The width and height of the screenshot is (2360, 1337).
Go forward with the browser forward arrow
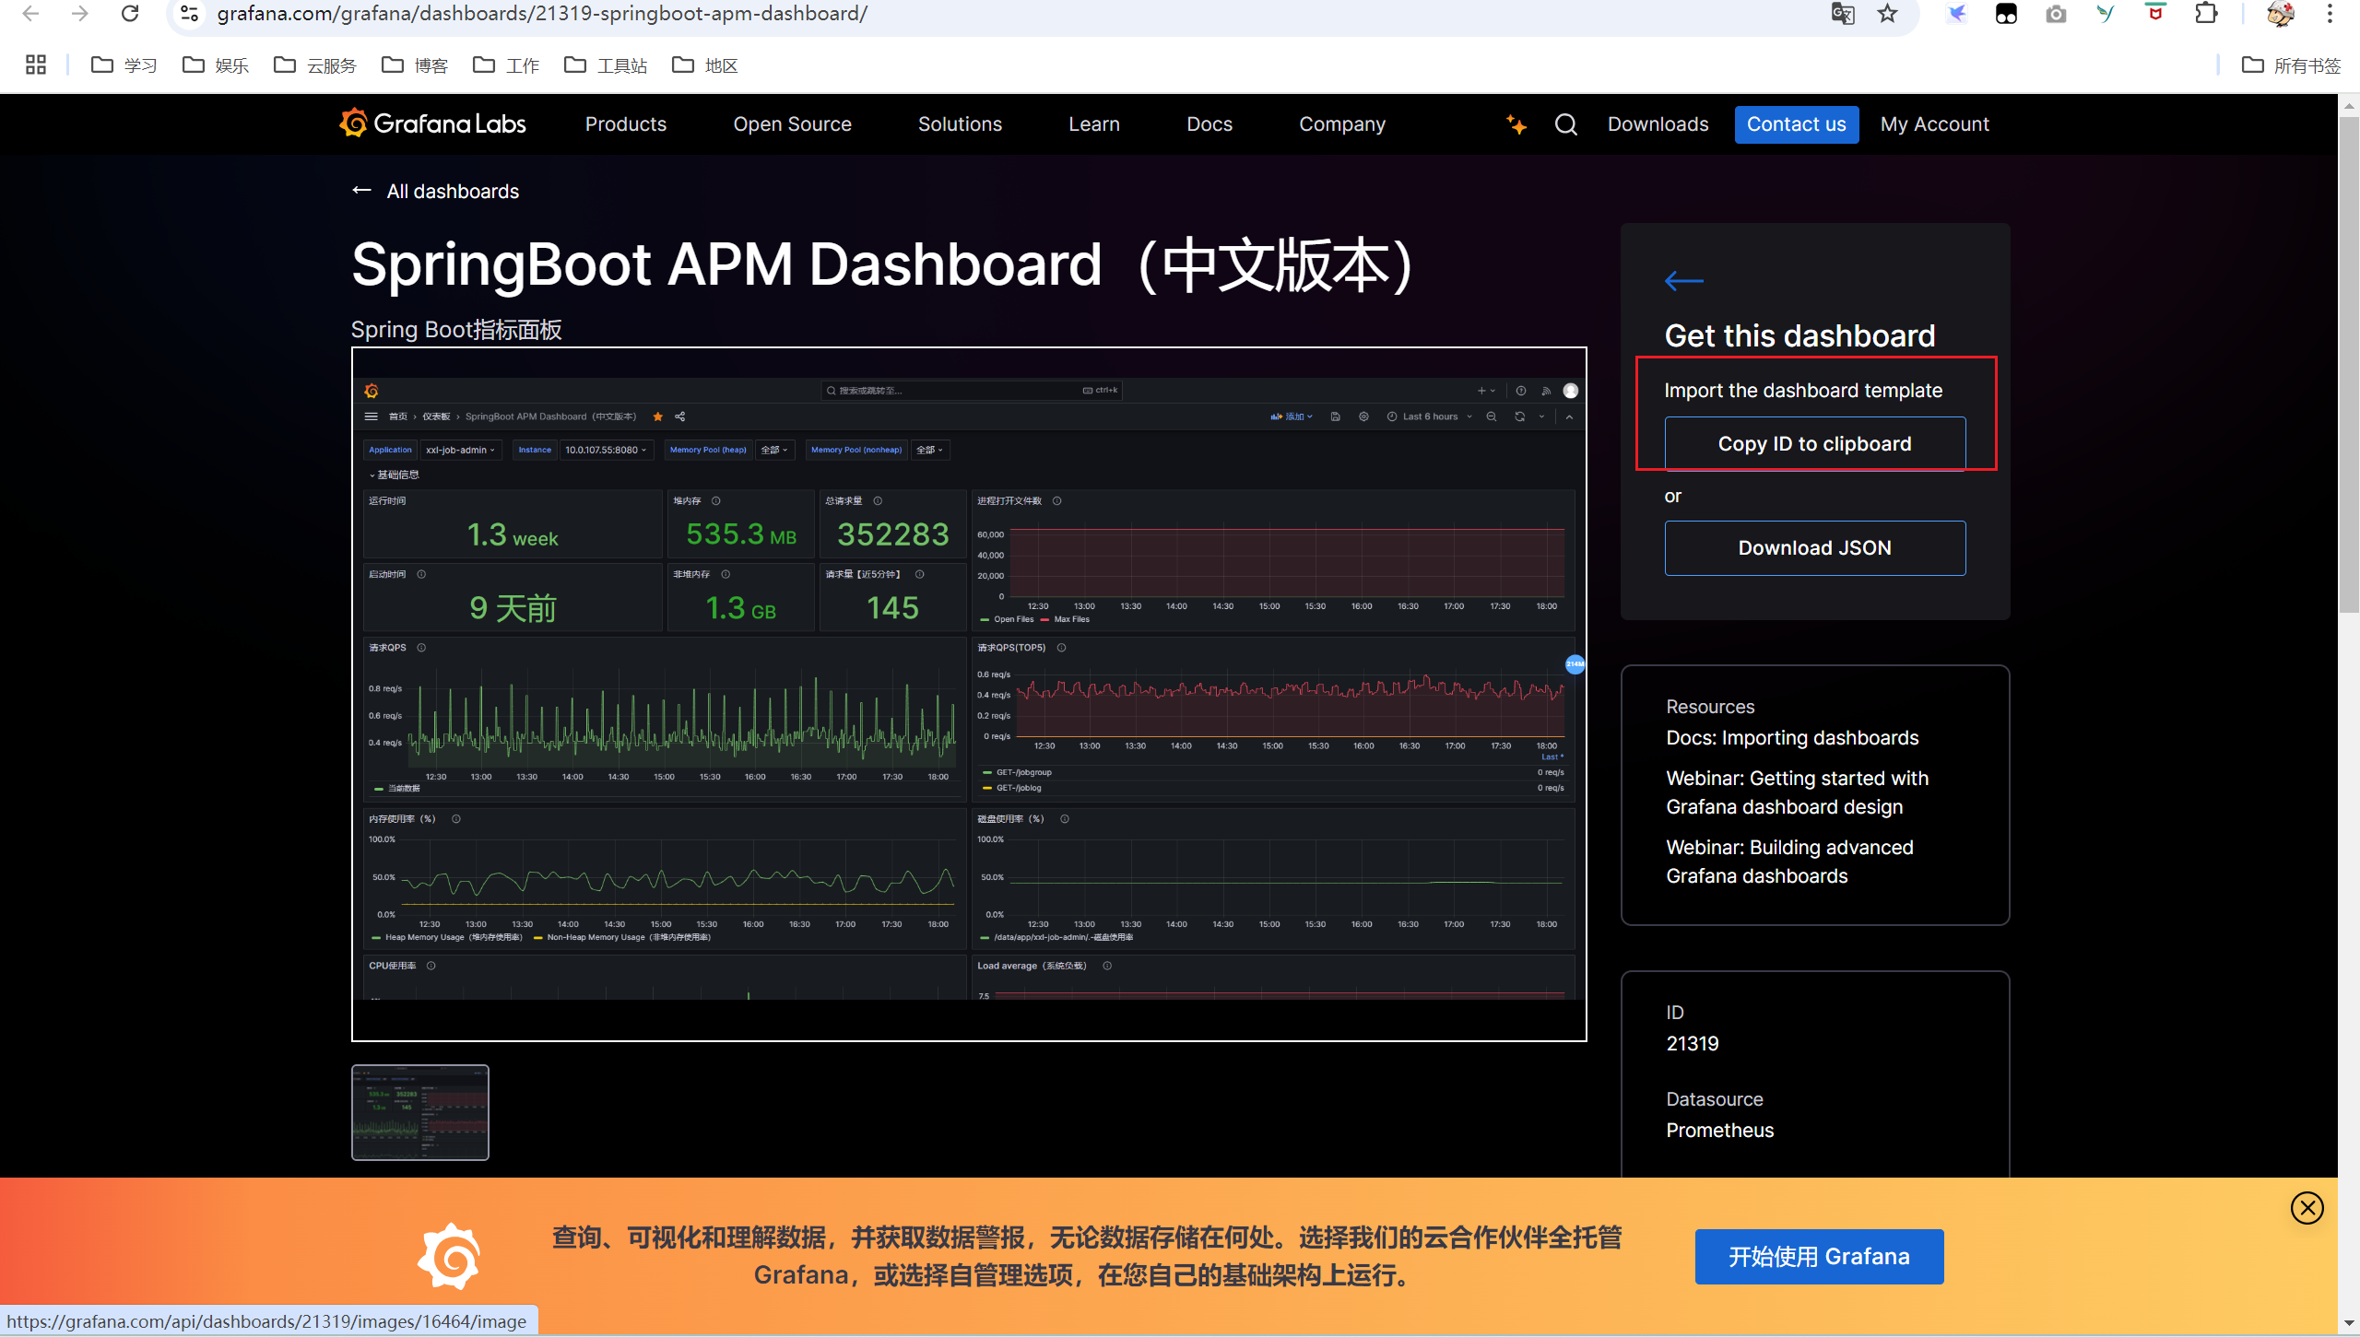(x=80, y=14)
